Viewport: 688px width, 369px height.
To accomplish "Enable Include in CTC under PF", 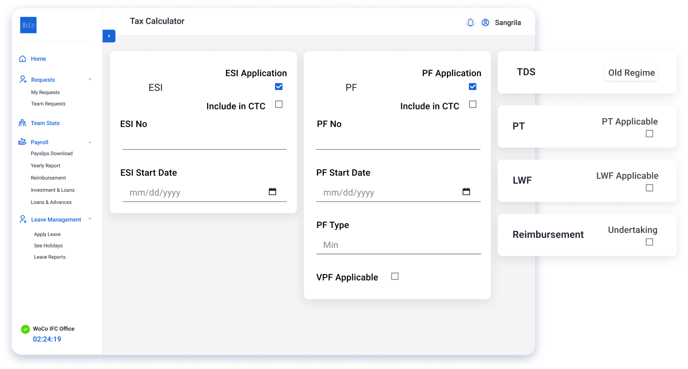I will pyautogui.click(x=473, y=104).
